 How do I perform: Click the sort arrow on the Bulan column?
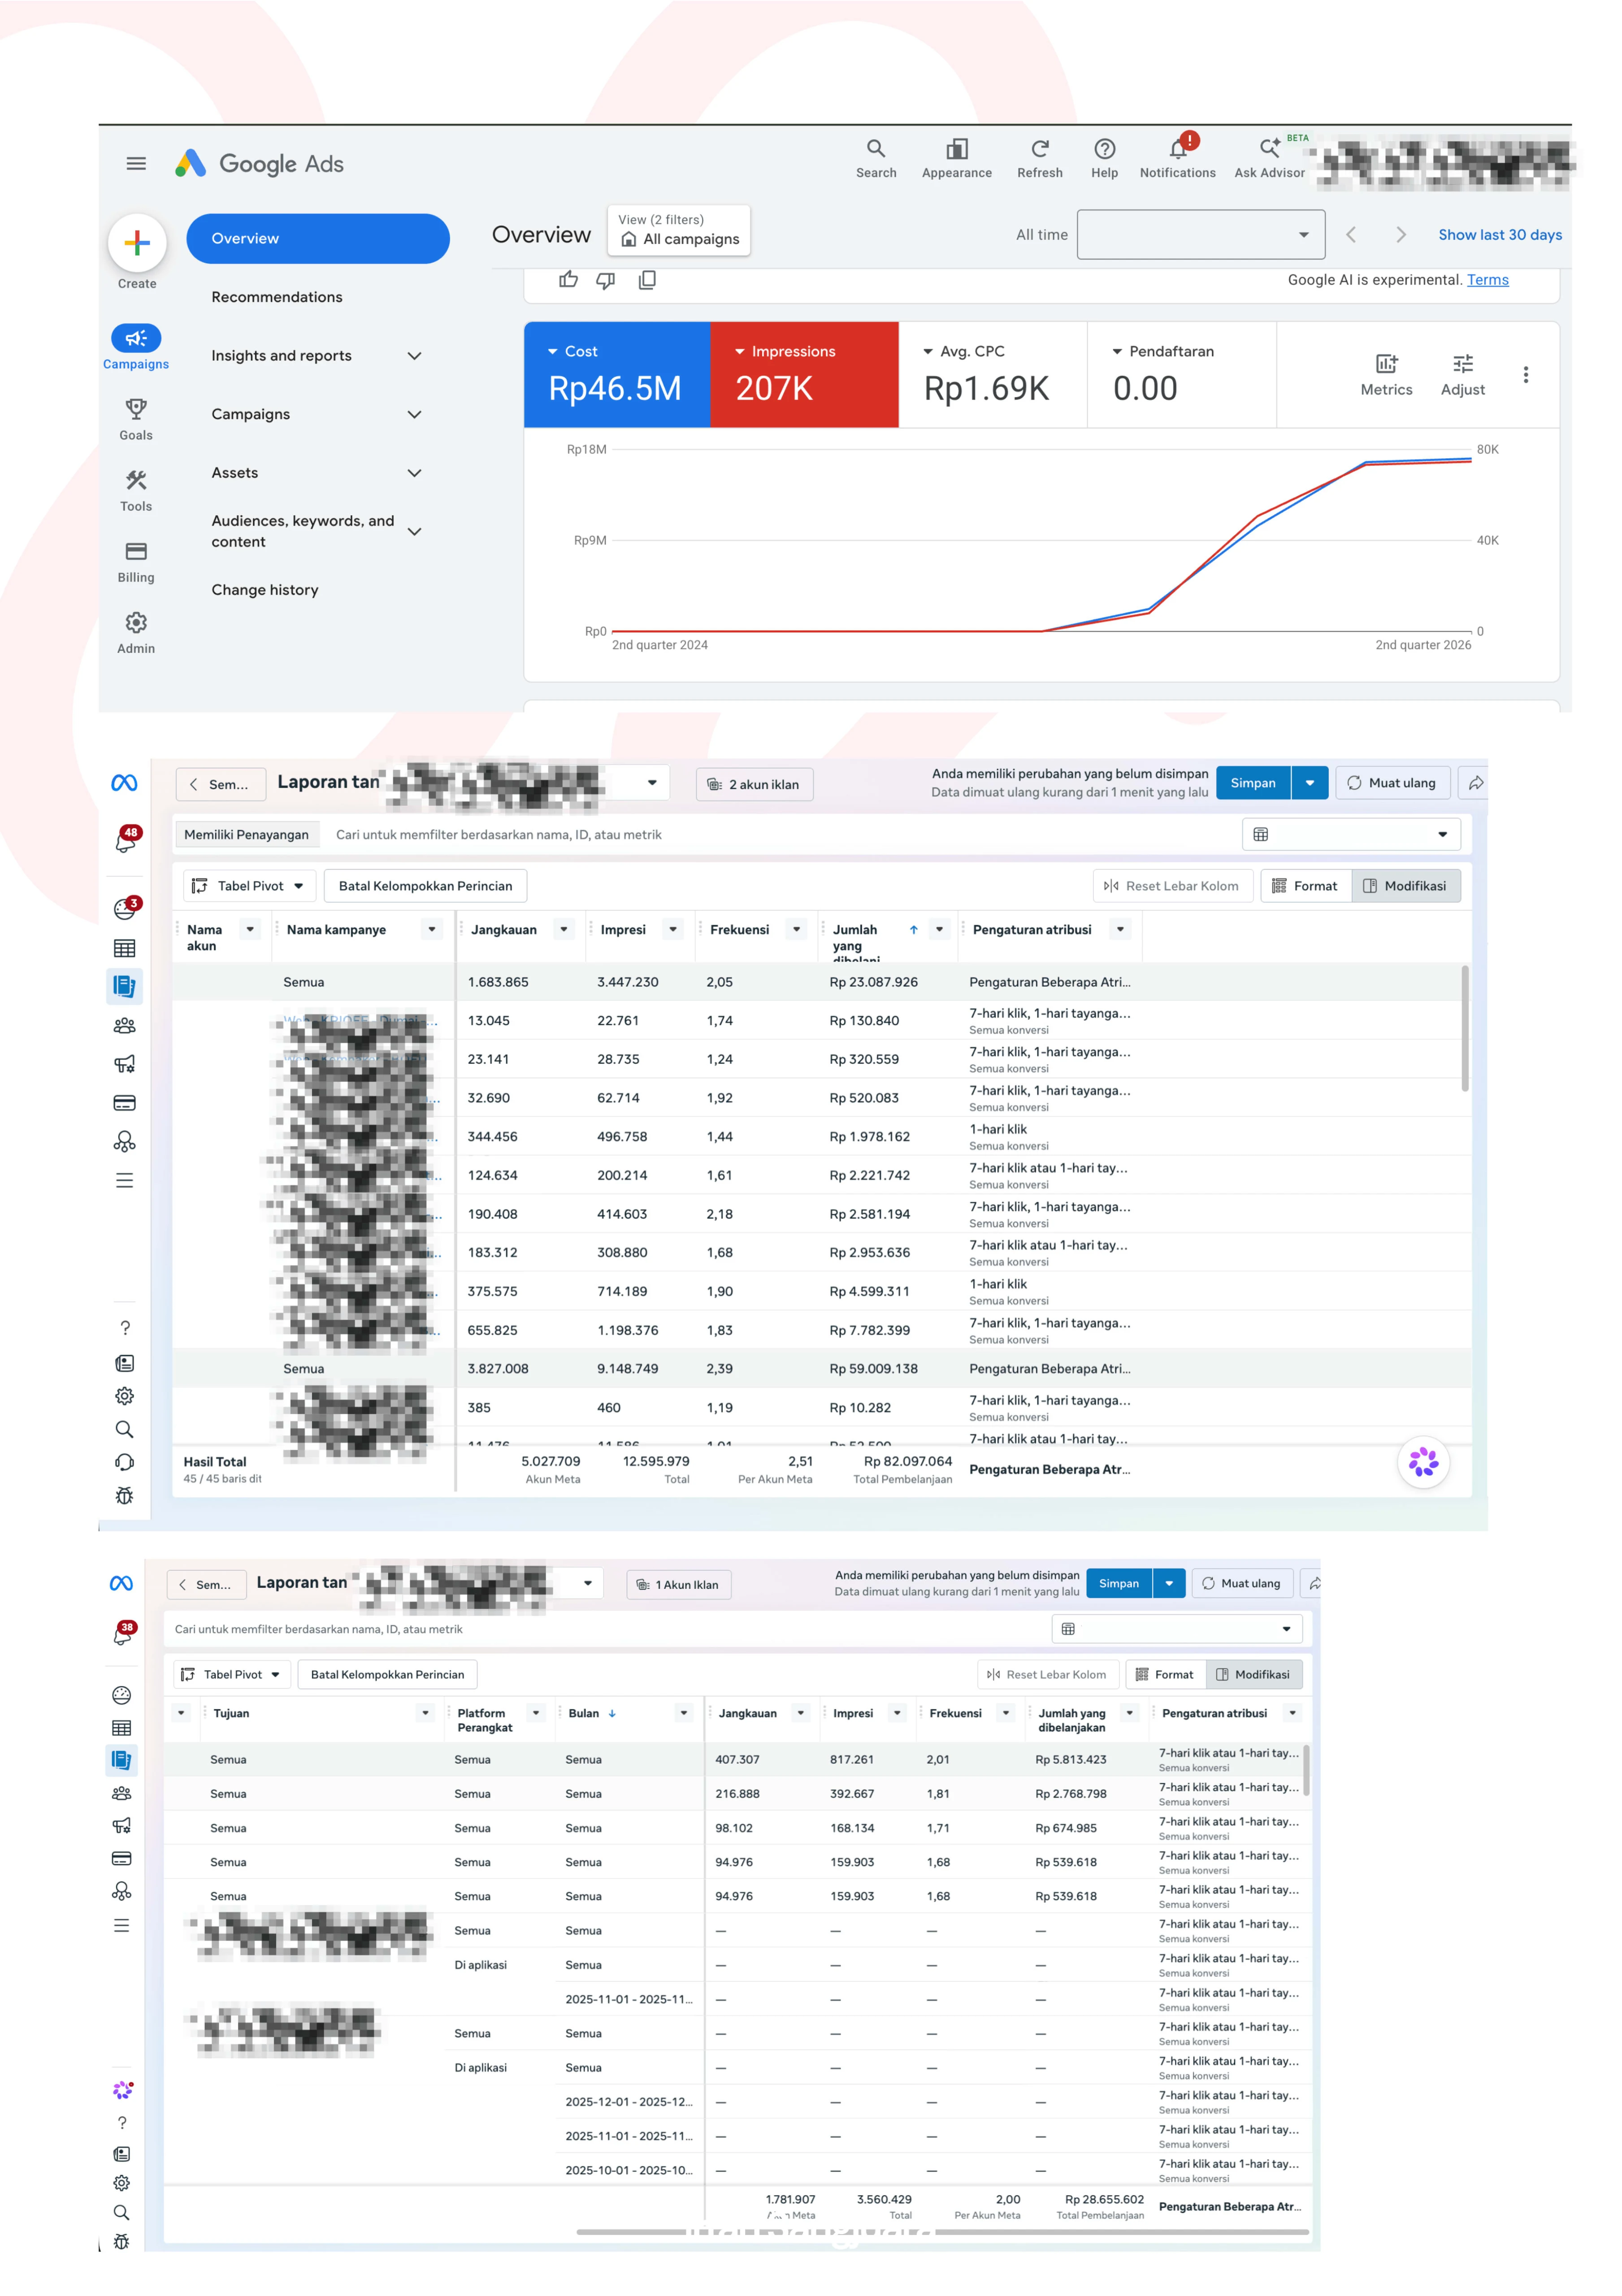612,1713
